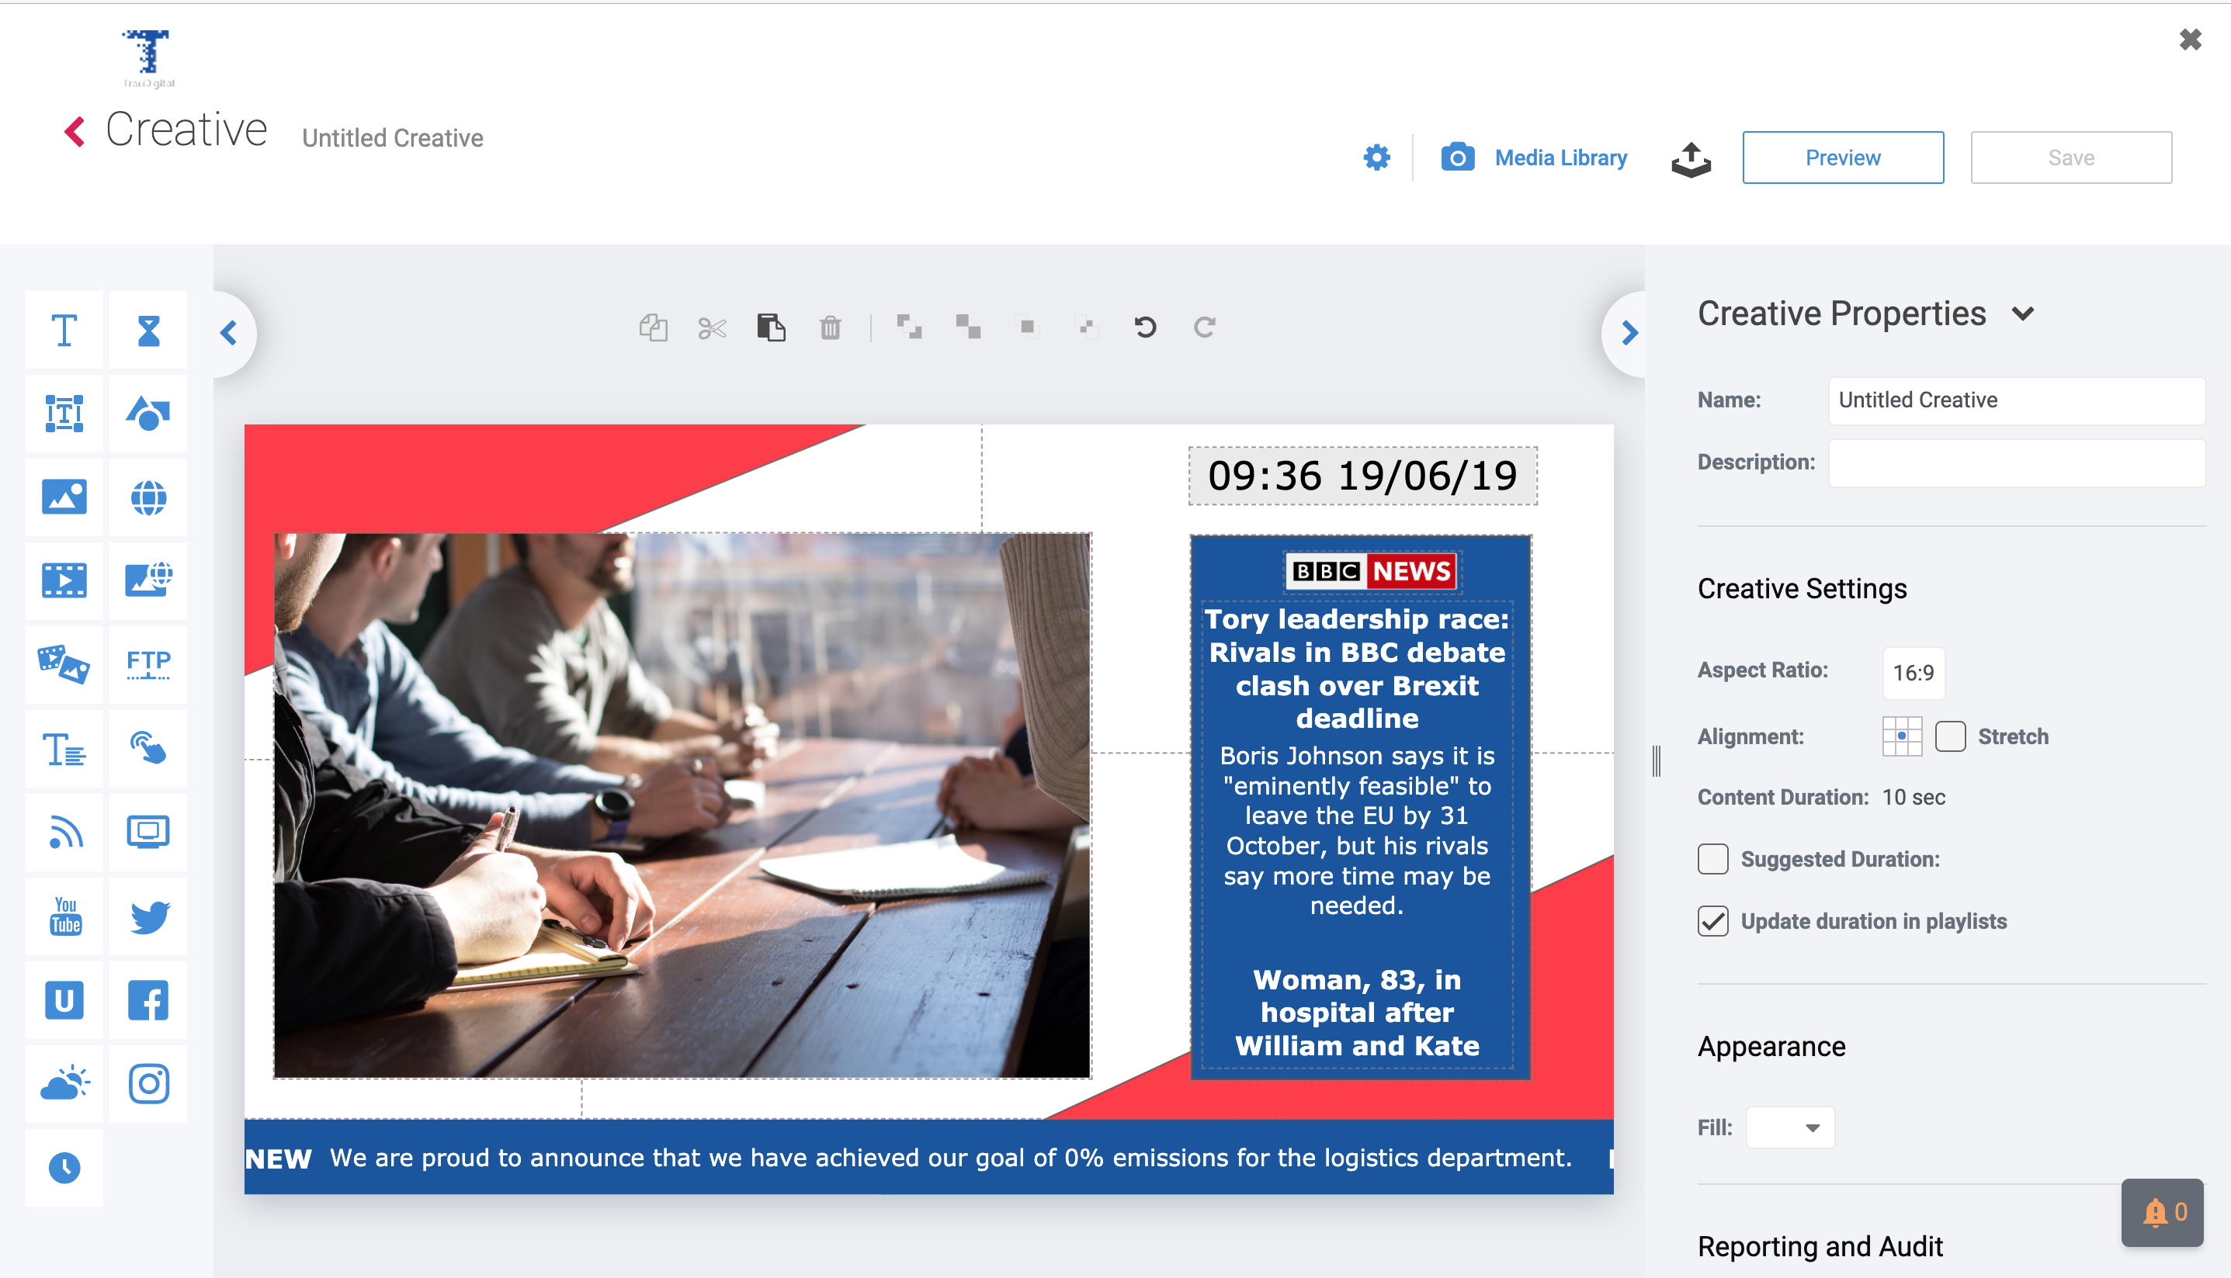Bring the element forward

click(x=909, y=327)
